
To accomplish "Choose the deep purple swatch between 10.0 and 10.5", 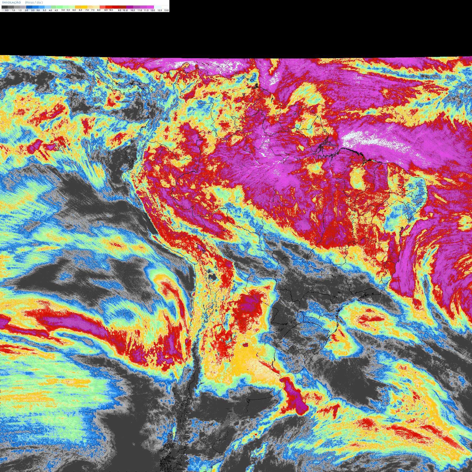I will tap(130, 7).
